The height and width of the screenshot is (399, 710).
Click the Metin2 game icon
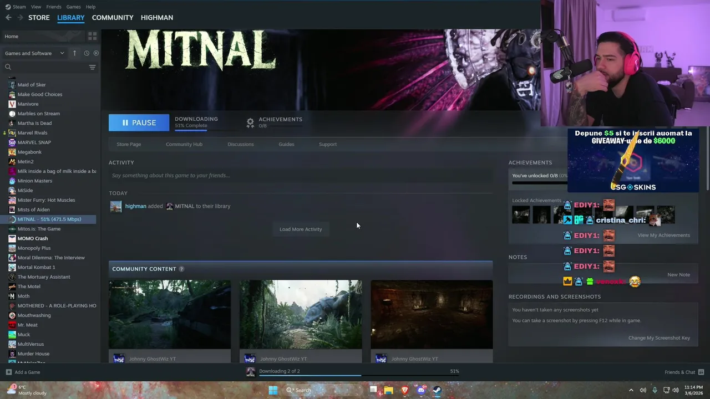pyautogui.click(x=12, y=162)
